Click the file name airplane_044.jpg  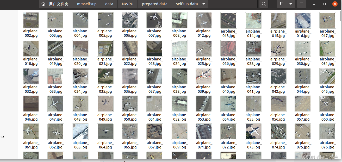pos(303,89)
